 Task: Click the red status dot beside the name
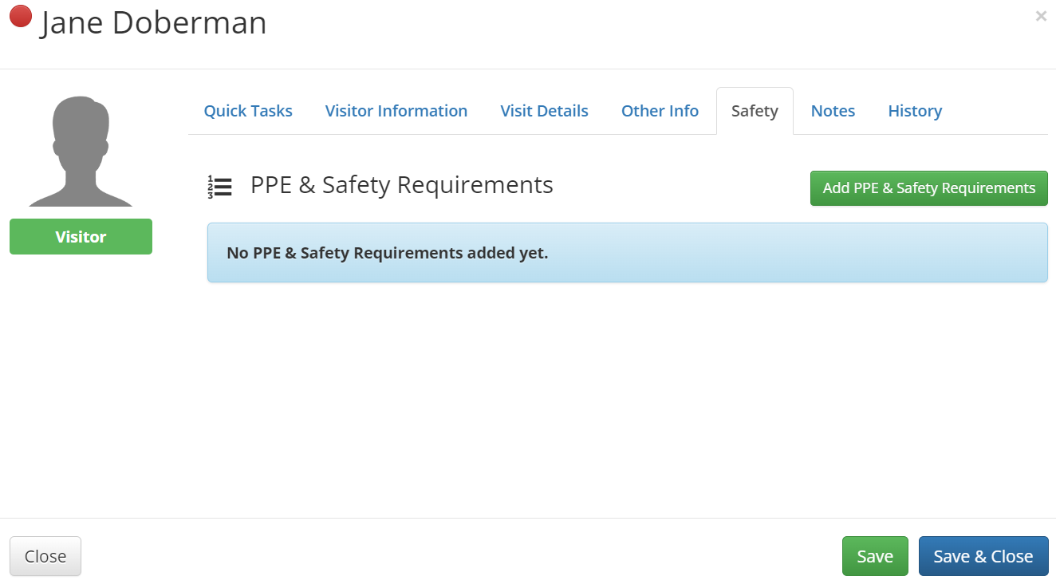[21, 17]
